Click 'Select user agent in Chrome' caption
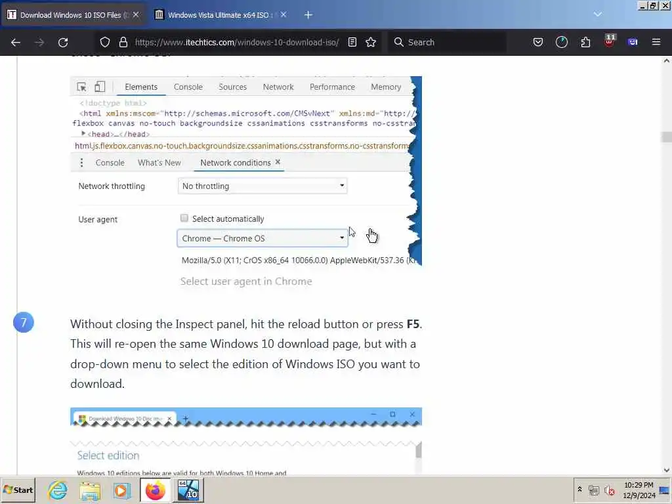 (x=246, y=281)
